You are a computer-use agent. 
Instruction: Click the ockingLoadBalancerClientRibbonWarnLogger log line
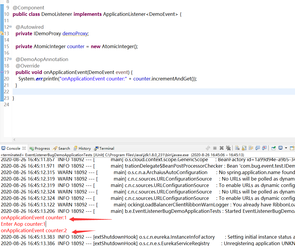pos(148,205)
